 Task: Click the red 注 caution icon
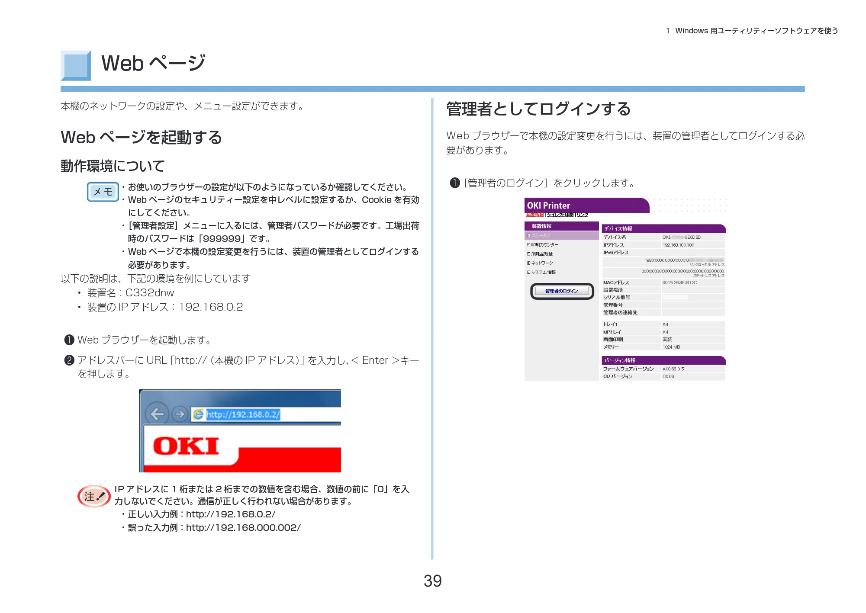tap(94, 496)
